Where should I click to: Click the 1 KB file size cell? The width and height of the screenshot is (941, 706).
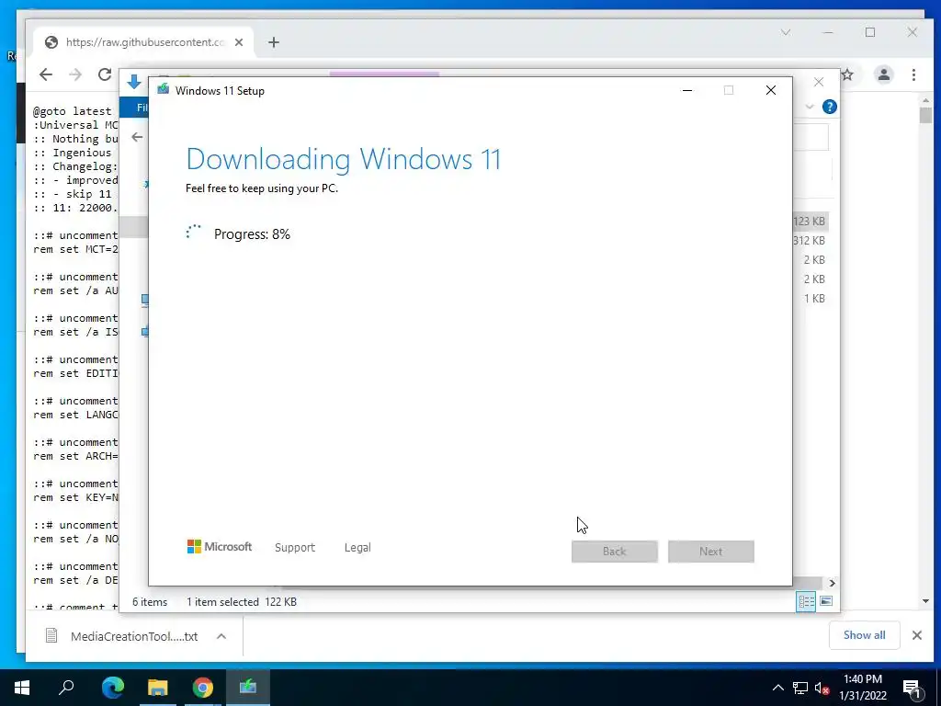point(814,299)
